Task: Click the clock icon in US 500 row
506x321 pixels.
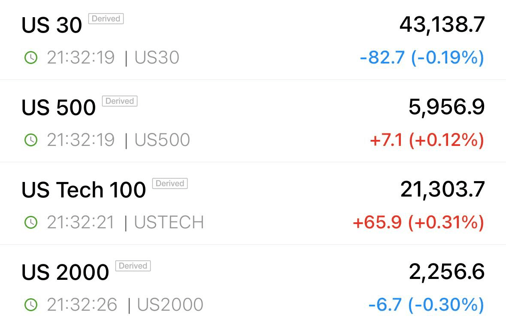Action: pos(31,140)
